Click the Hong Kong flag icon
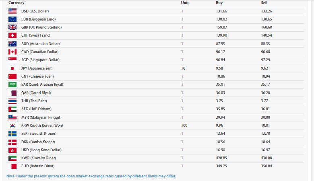314x181 pixels. 12,150
